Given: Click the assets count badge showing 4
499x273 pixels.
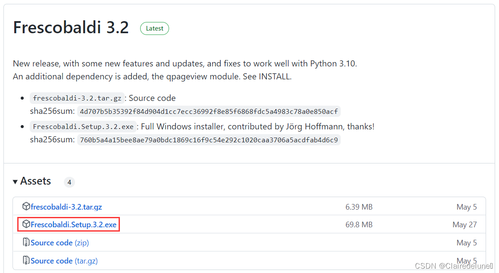Looking at the screenshot, I should [x=69, y=182].
